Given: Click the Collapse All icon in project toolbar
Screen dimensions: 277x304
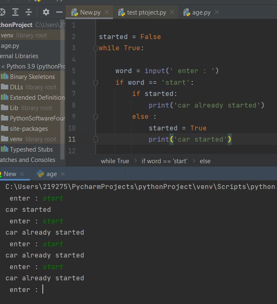Looking at the screenshot, I should coord(29,12).
